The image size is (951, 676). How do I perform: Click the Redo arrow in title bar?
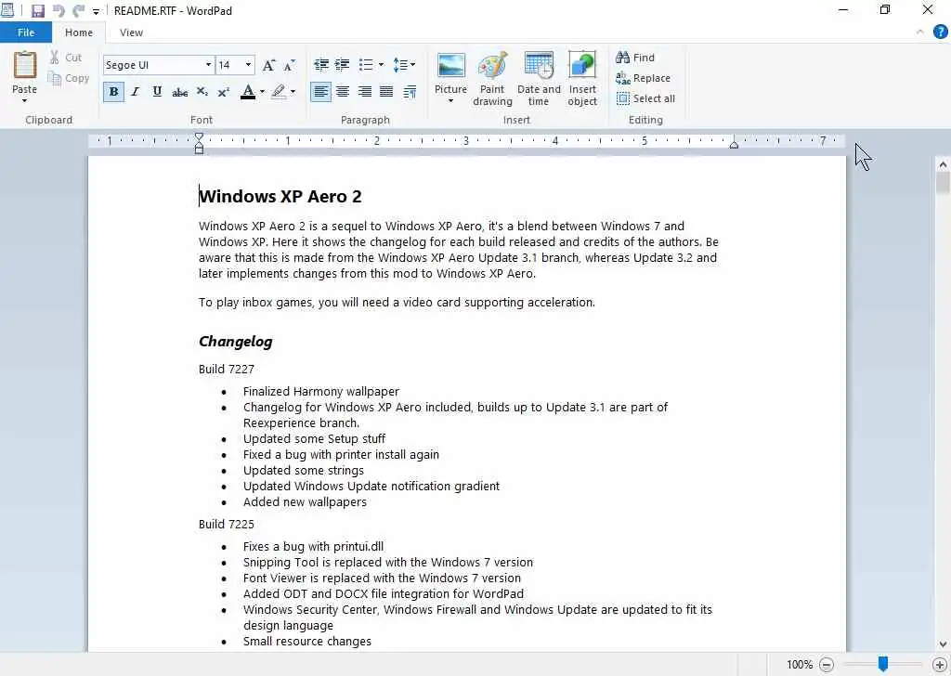tap(78, 11)
